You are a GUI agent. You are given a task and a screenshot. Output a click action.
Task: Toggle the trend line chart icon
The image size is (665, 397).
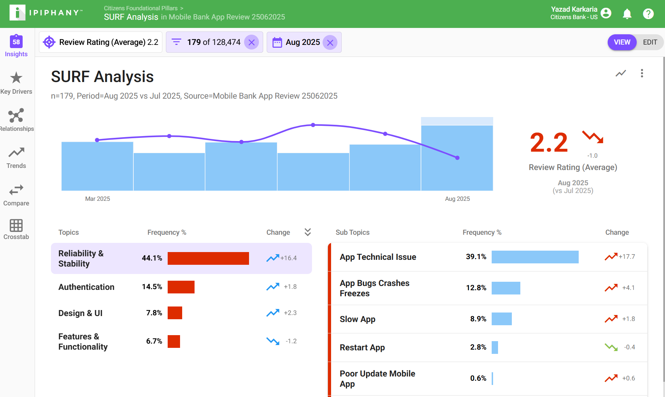pos(621,73)
